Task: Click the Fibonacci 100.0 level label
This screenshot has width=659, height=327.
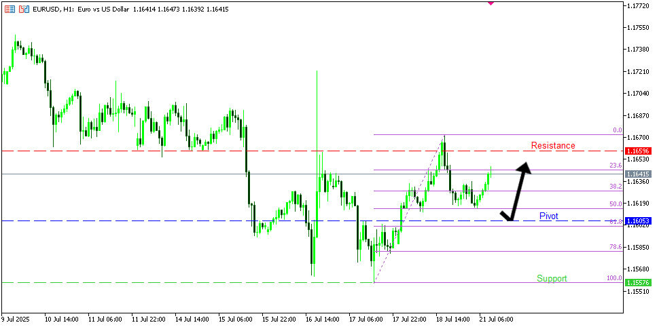Action: (614, 278)
